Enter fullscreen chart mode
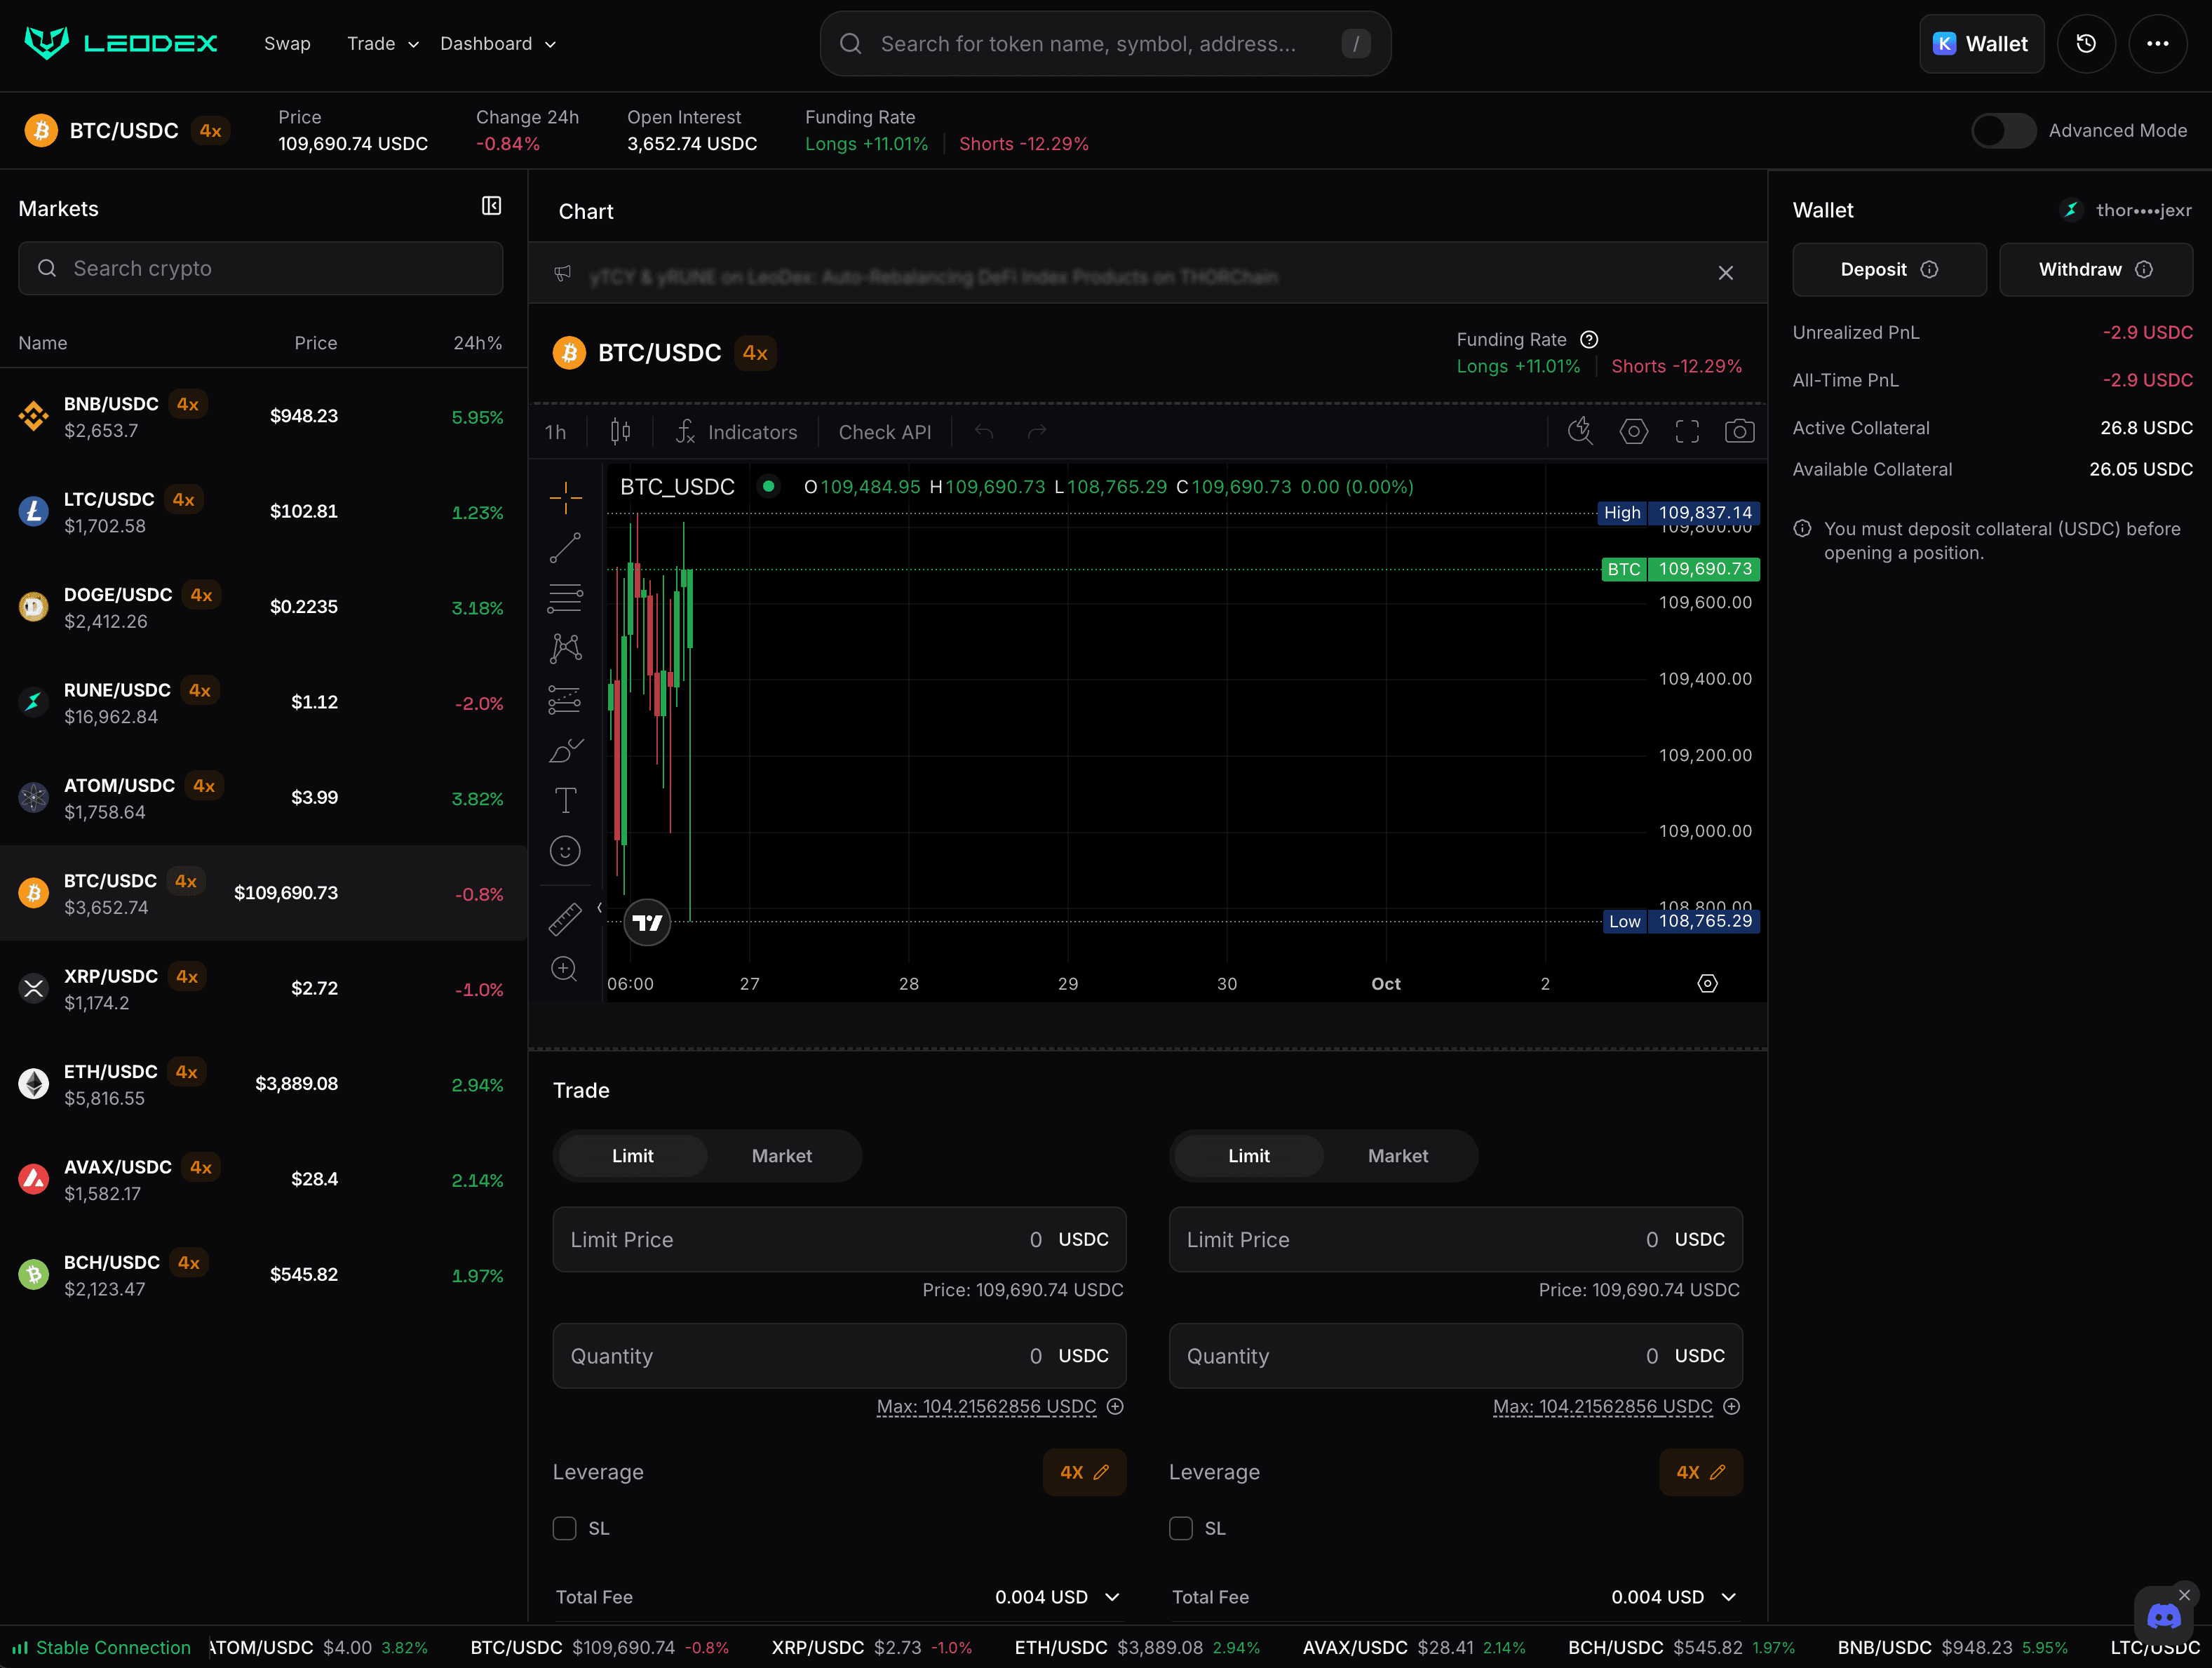 click(x=1687, y=432)
